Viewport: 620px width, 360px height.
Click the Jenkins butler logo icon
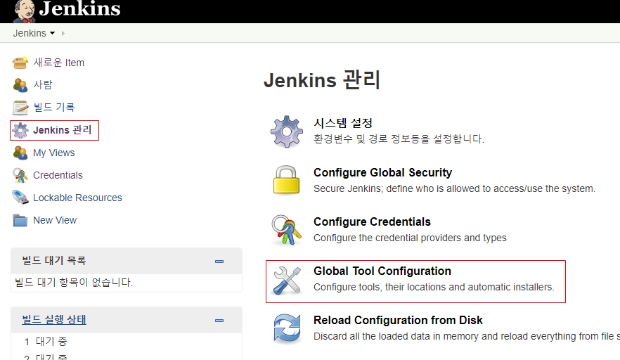click(25, 11)
